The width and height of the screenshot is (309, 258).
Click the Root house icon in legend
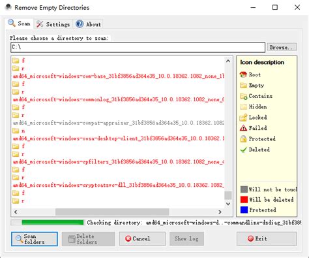243,74
